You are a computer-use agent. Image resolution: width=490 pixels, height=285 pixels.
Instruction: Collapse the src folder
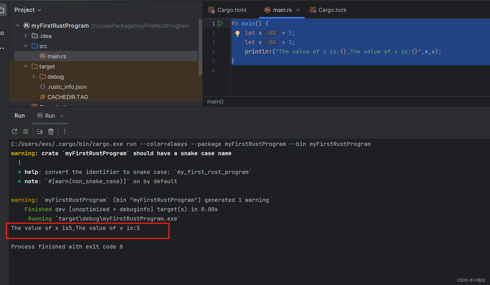pos(26,46)
